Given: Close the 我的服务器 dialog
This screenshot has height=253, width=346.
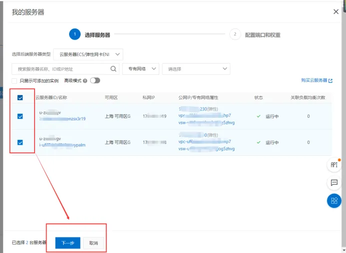Looking at the screenshot, I should (335, 12).
